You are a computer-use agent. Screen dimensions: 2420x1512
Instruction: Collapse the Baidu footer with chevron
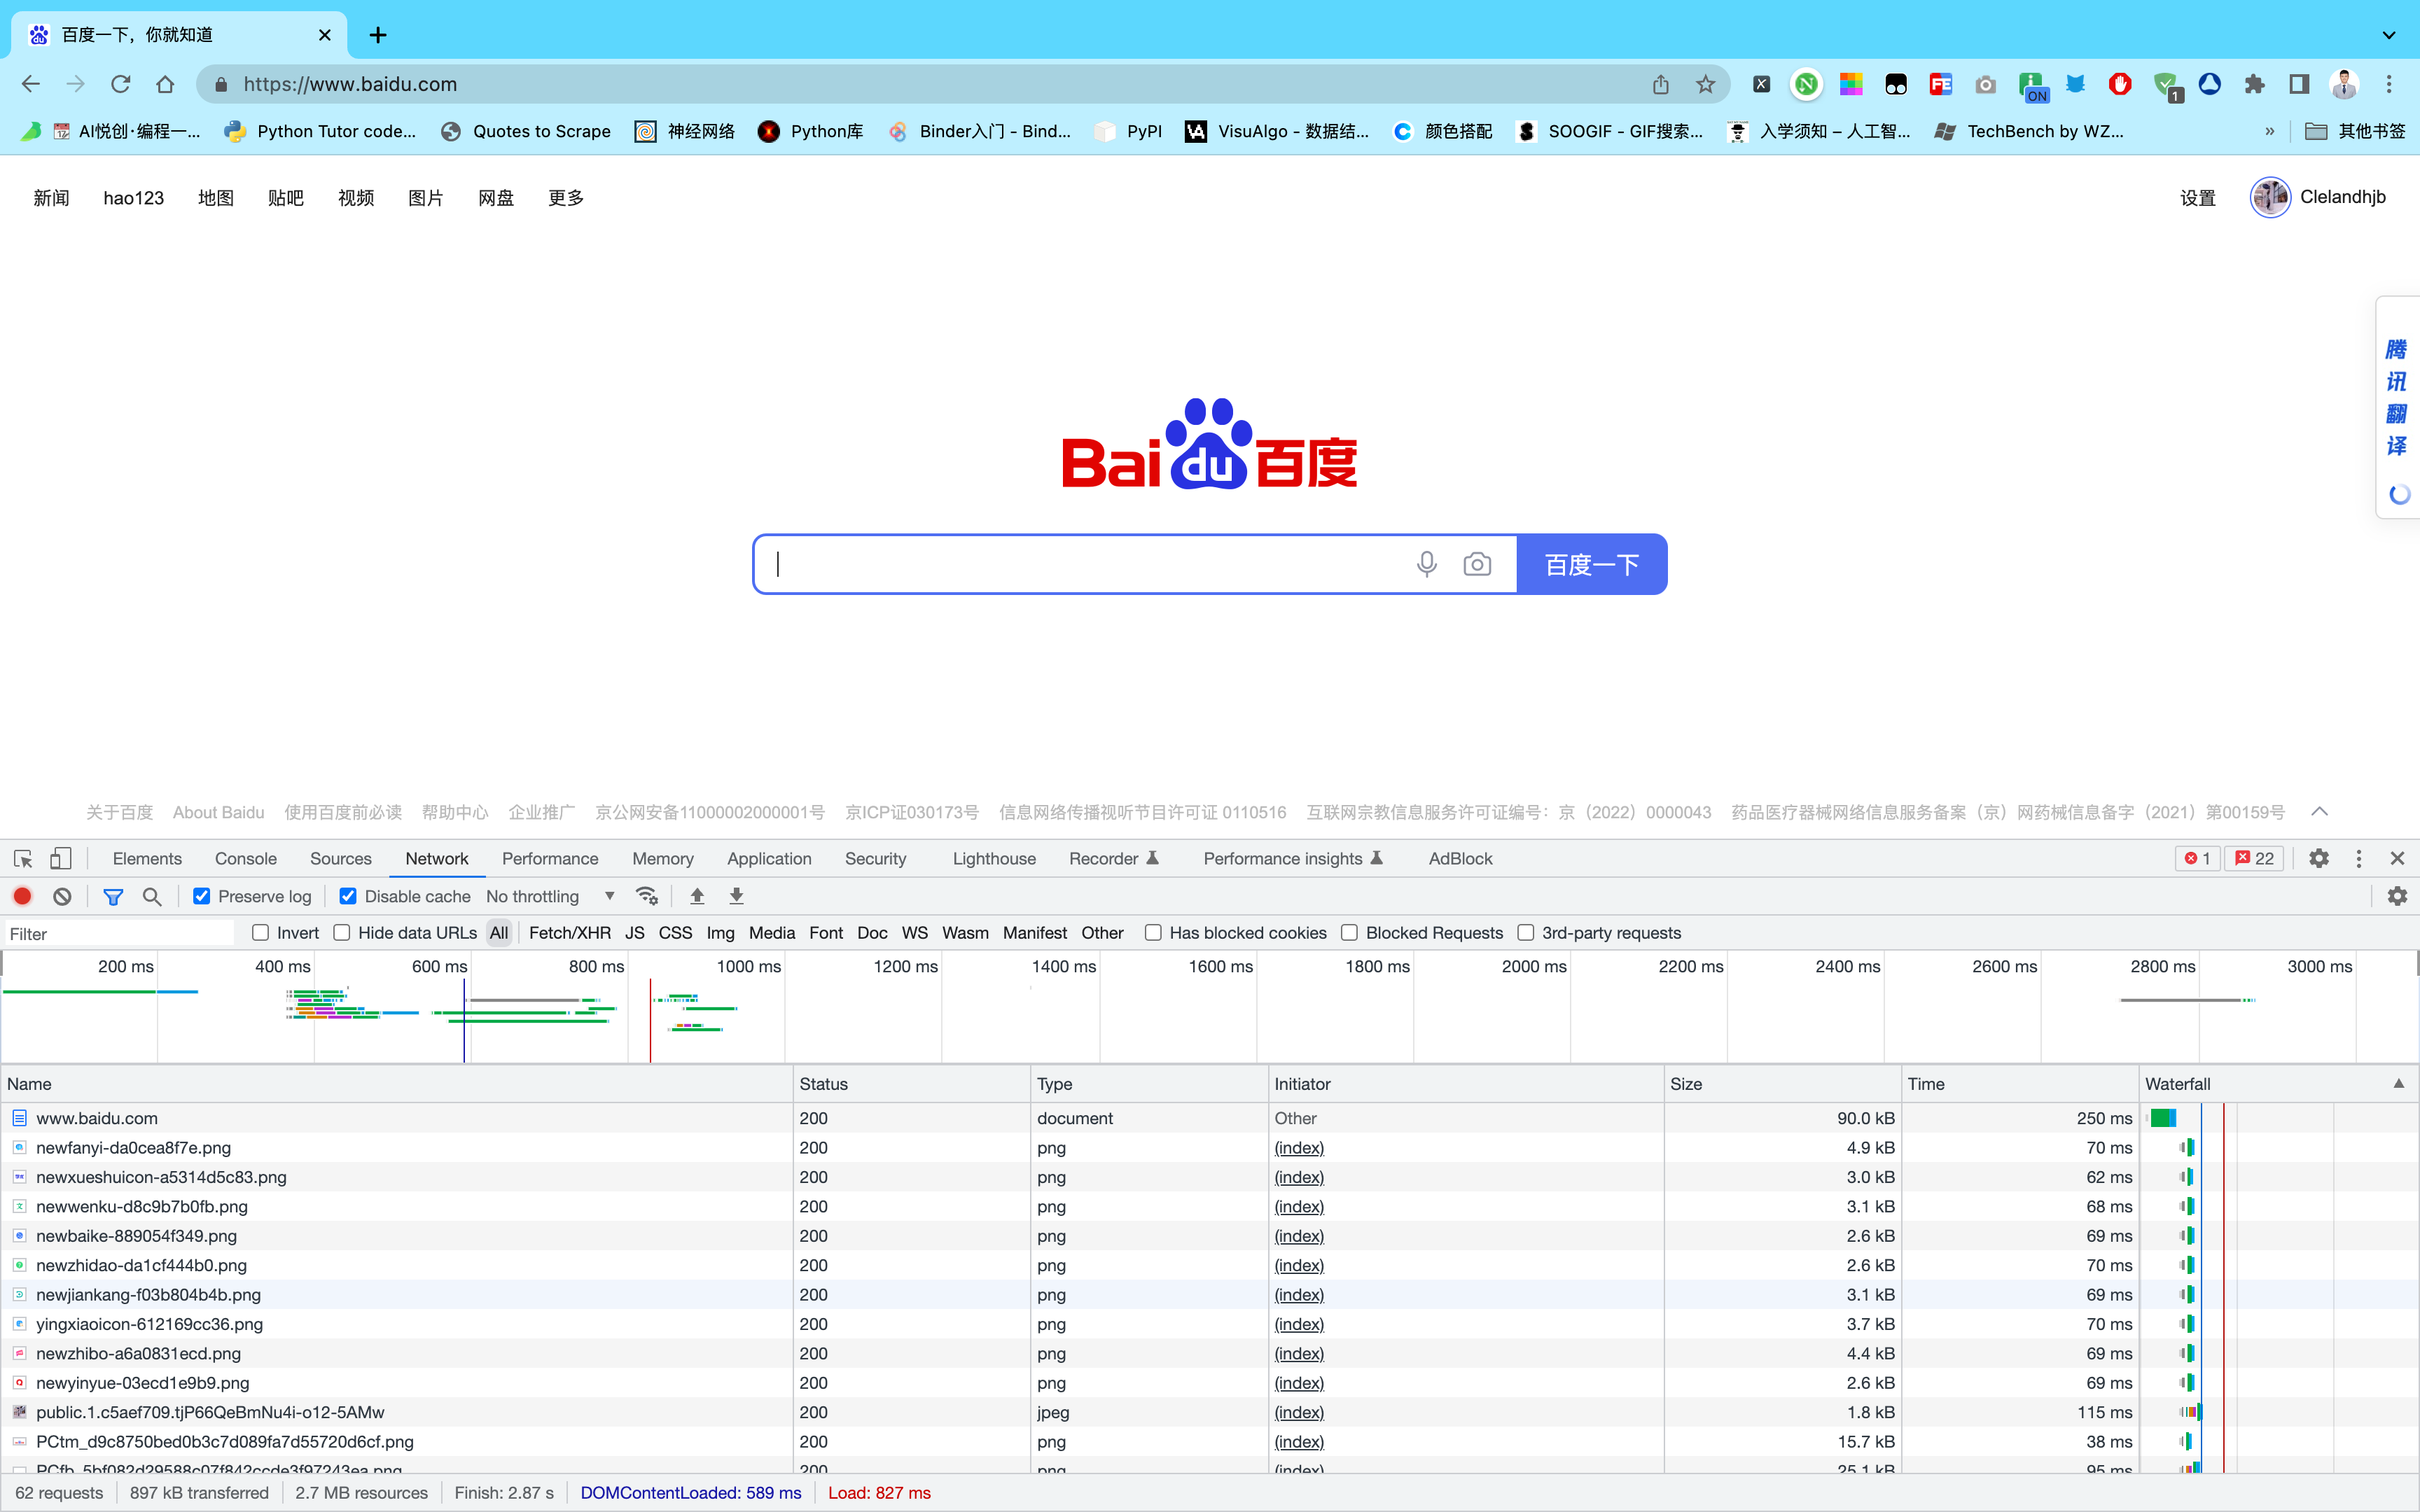(x=2320, y=811)
